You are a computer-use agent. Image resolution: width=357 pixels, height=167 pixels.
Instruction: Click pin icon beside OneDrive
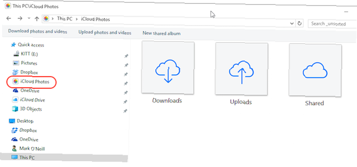coord(125,93)
